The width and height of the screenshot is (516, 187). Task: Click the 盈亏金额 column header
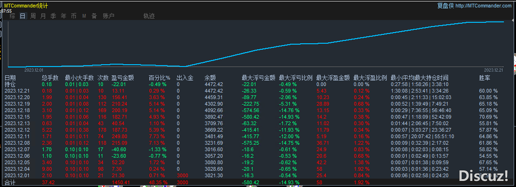point(123,78)
